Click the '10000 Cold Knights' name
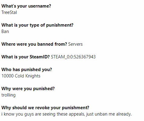The width and height of the screenshot is (144, 121). click(x=21, y=76)
